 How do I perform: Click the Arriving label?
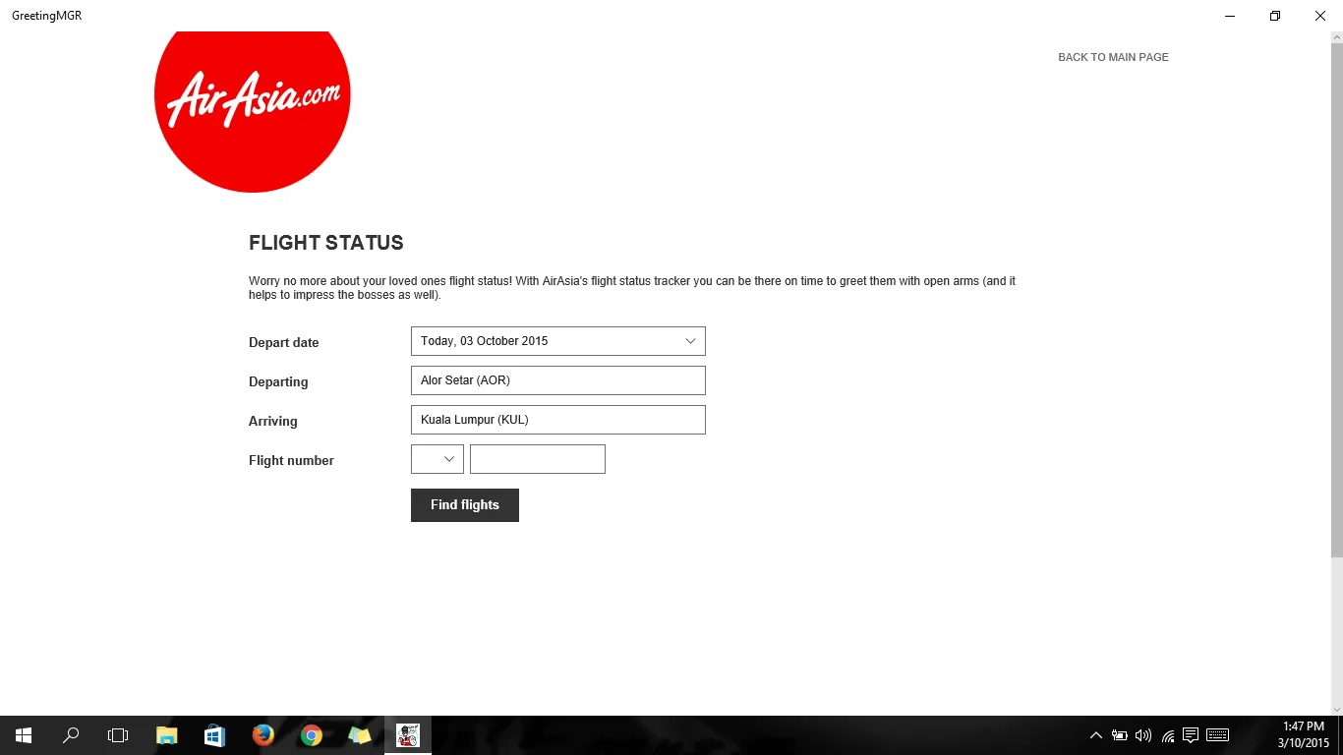272,422
